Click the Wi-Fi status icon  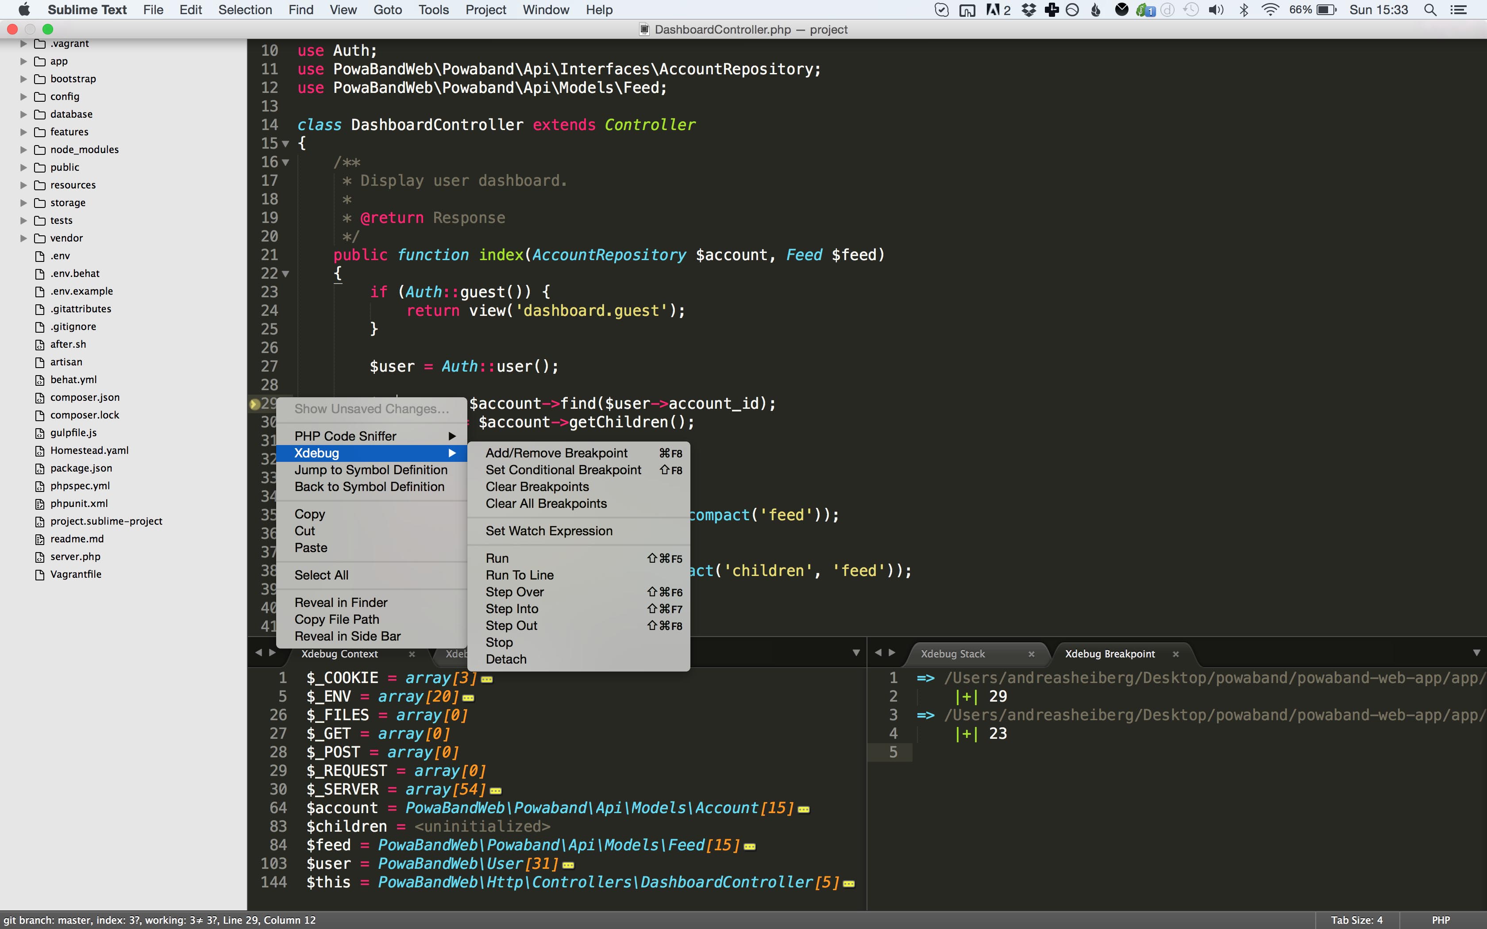(x=1270, y=10)
